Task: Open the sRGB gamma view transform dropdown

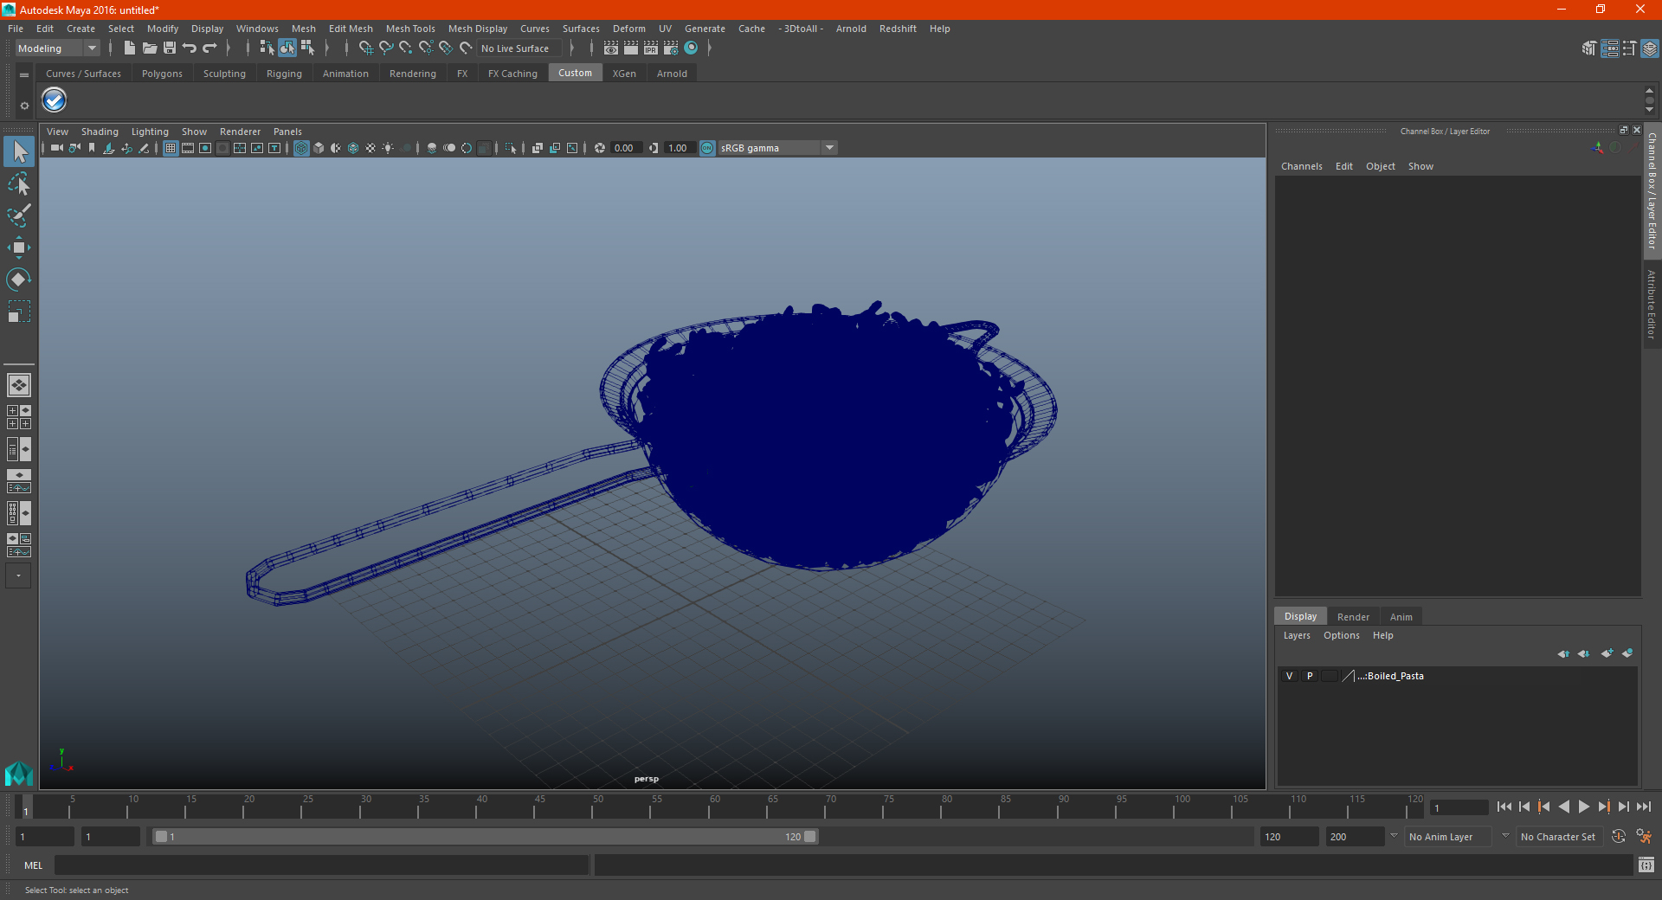Action: 777,148
